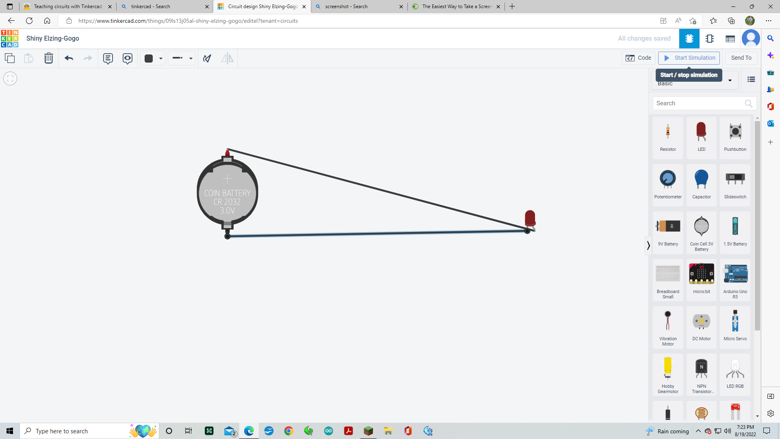780x439 pixels.
Task: Switch components panel to list view
Action: point(751,79)
